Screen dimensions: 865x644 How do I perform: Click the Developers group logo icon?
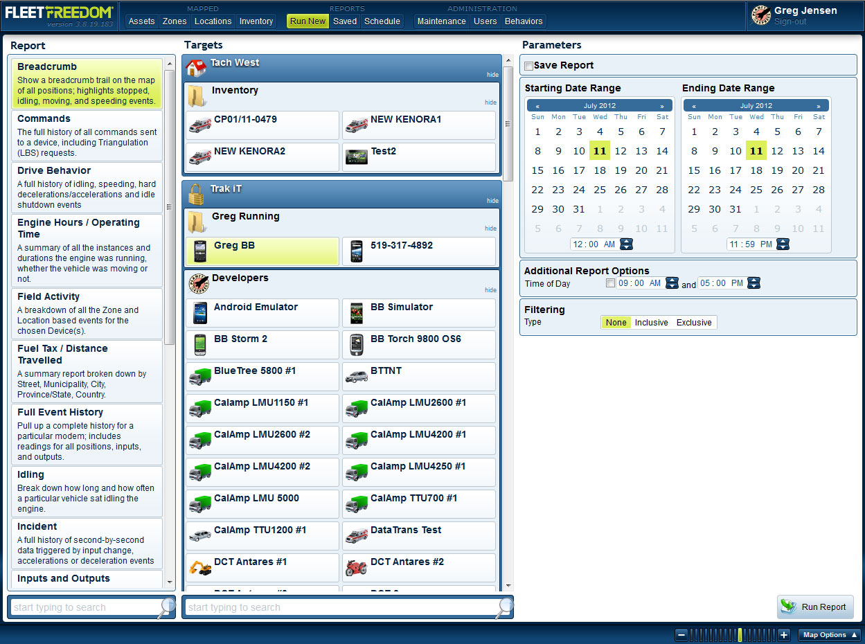click(x=199, y=283)
